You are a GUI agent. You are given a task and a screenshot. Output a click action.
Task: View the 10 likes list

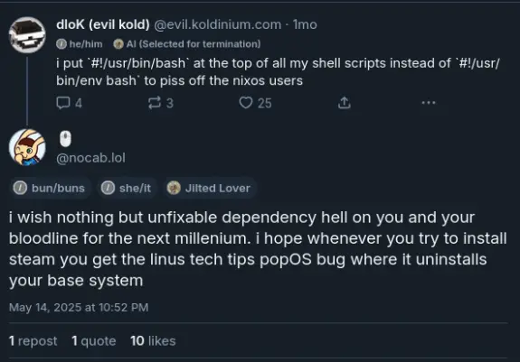coord(153,341)
